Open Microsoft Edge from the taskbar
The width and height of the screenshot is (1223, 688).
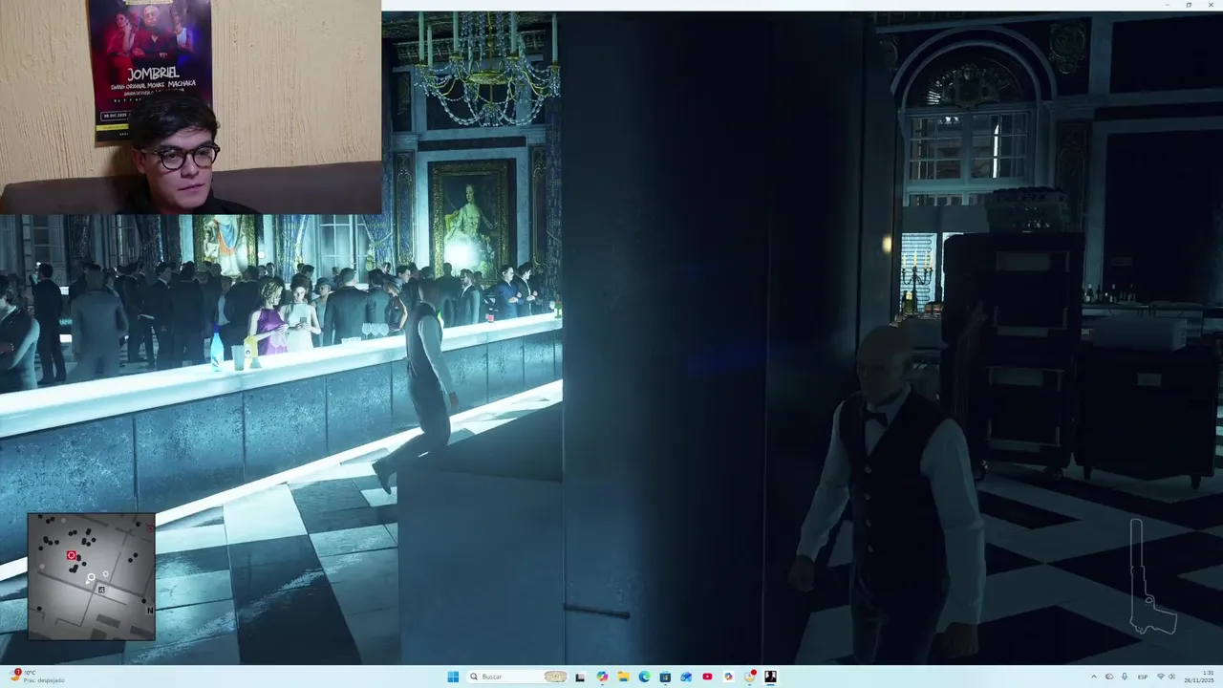tap(644, 677)
